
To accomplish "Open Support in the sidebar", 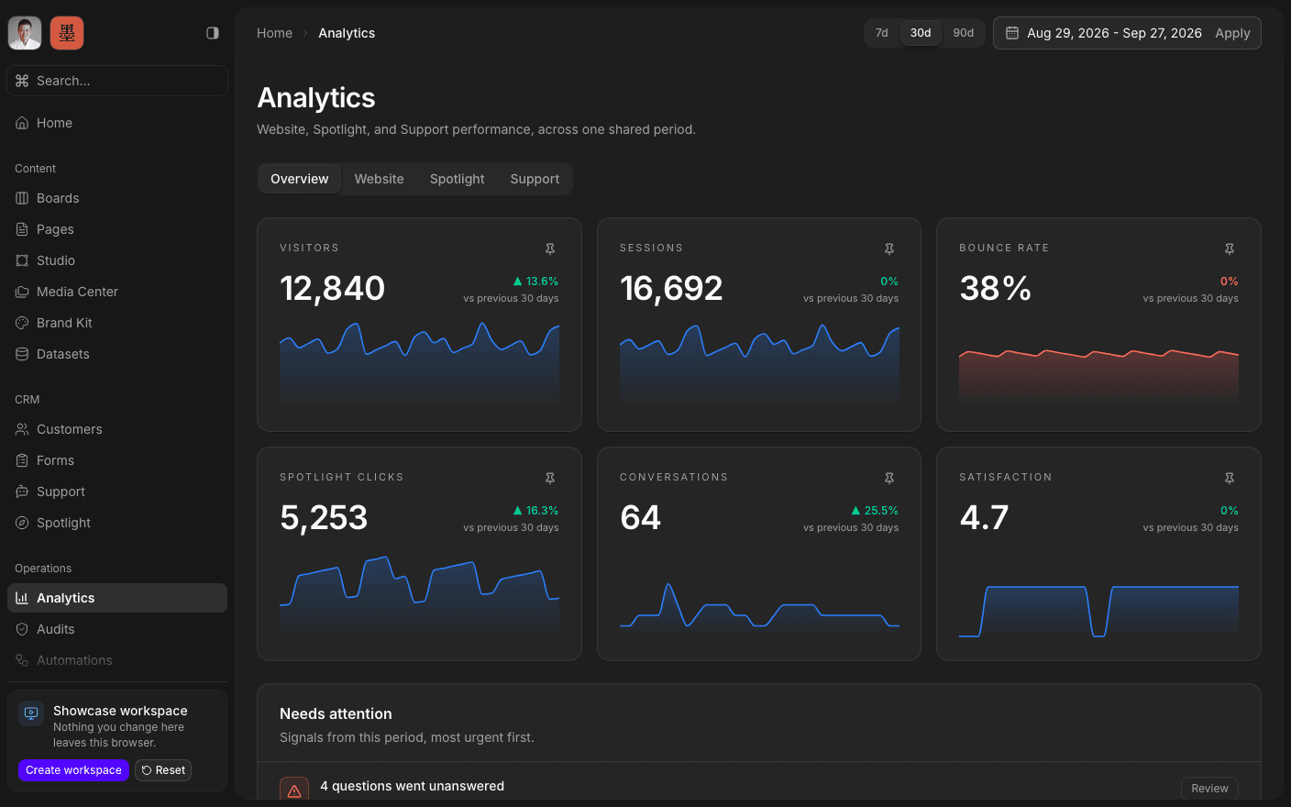I will (x=117, y=492).
